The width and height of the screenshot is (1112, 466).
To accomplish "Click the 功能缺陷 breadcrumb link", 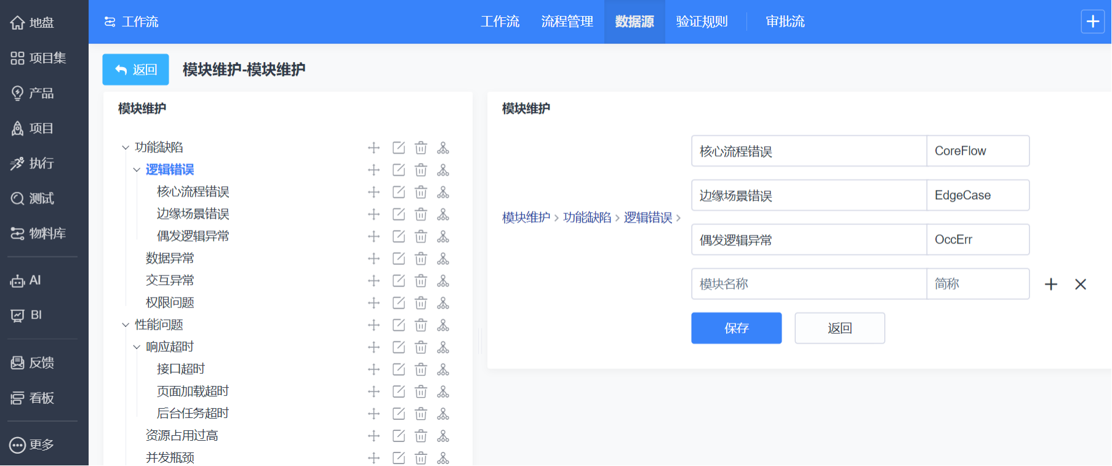I will [587, 218].
